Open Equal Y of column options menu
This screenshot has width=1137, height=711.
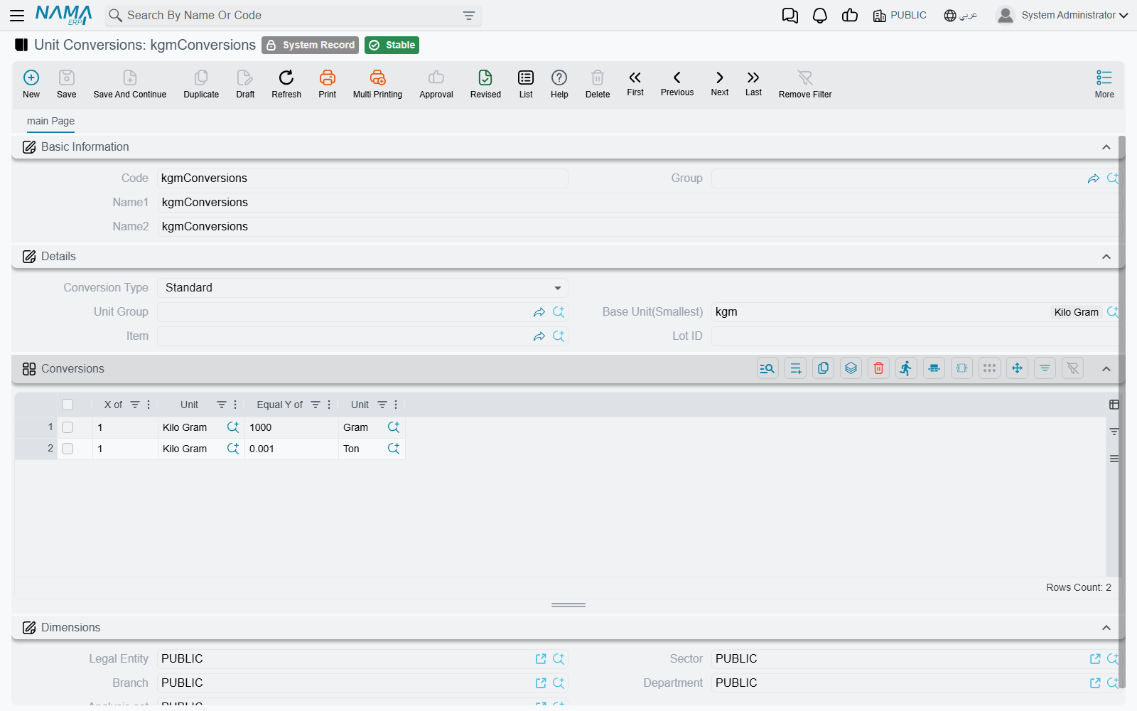pos(329,405)
